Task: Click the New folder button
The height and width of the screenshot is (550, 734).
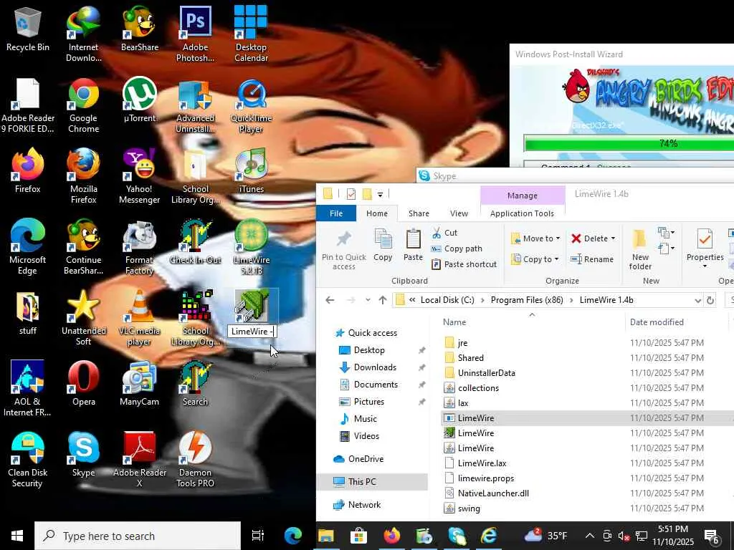Action: tap(640, 250)
